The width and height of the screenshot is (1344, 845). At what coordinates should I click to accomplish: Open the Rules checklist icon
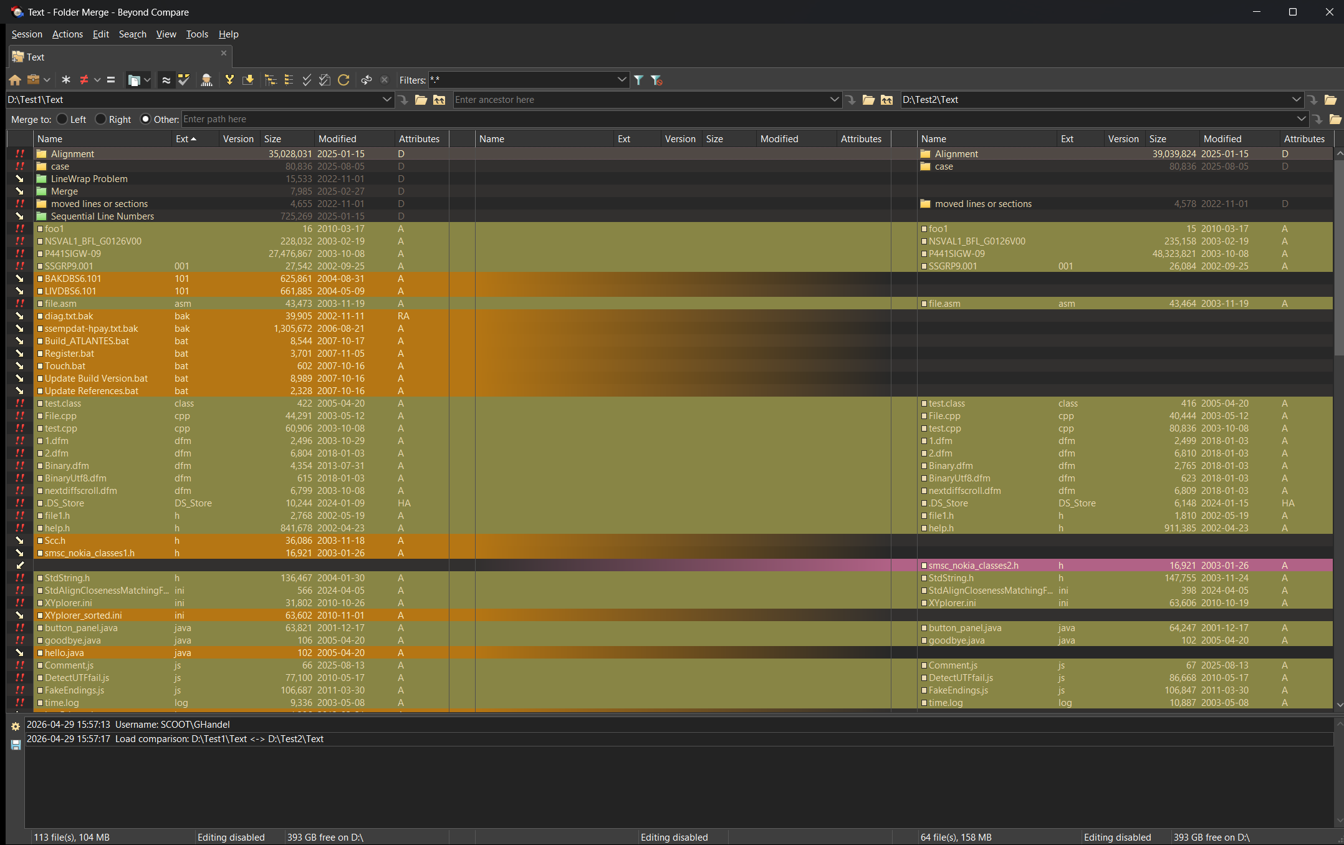tap(183, 80)
